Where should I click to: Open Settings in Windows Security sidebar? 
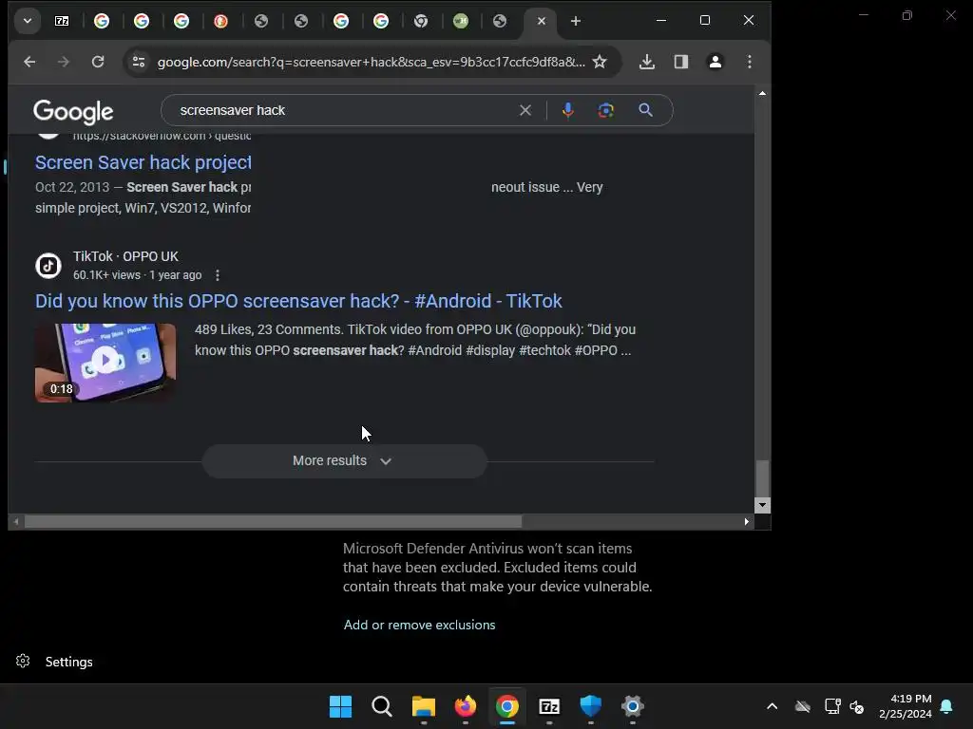68,662
